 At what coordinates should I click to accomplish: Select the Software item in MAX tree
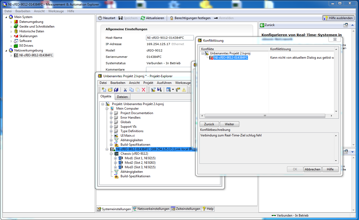point(25,41)
